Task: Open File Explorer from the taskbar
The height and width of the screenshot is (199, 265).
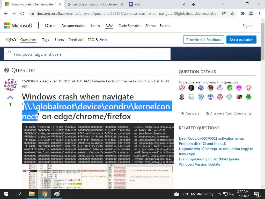Action: click(32, 194)
